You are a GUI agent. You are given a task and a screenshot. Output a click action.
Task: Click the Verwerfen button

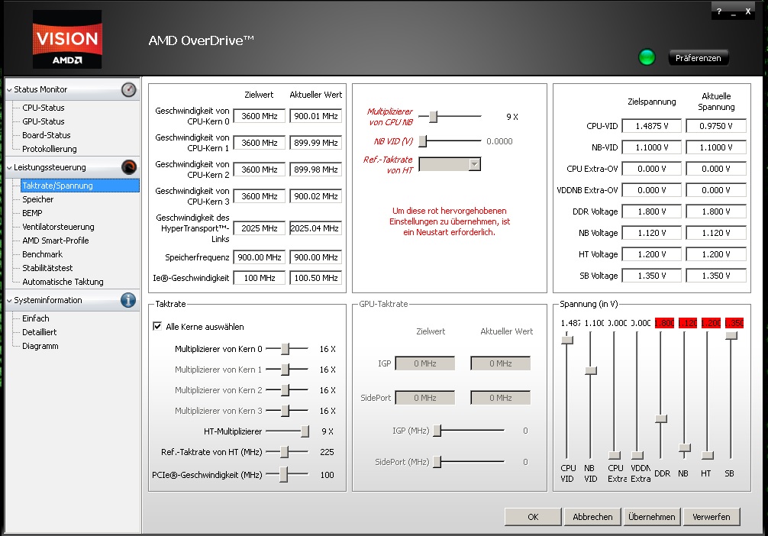712,517
